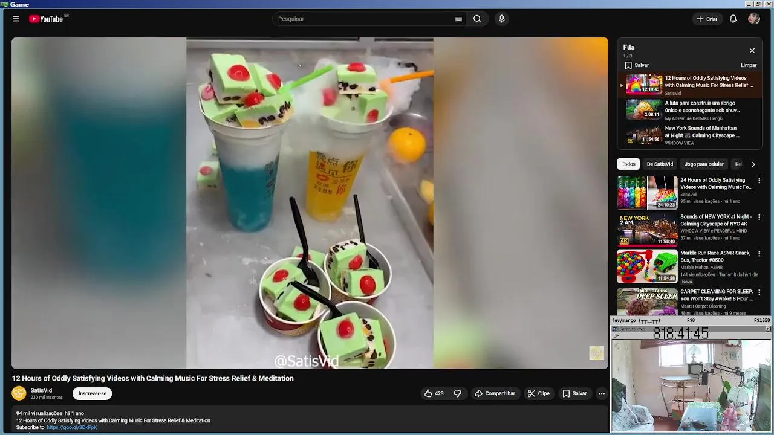The height and width of the screenshot is (435, 774).
Task: Close the Camera.exe overlay window
Action: click(768, 329)
